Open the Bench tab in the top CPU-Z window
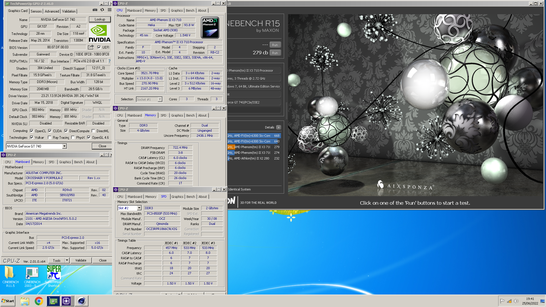The width and height of the screenshot is (546, 307). click(x=190, y=11)
